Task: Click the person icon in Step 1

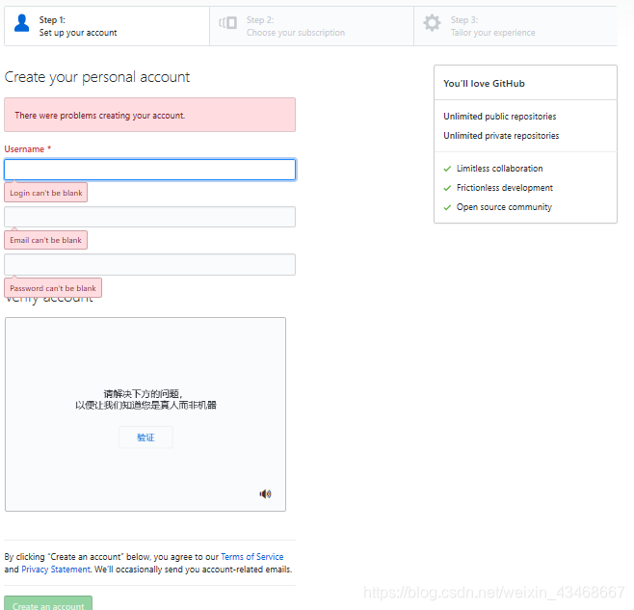Action: 22,23
